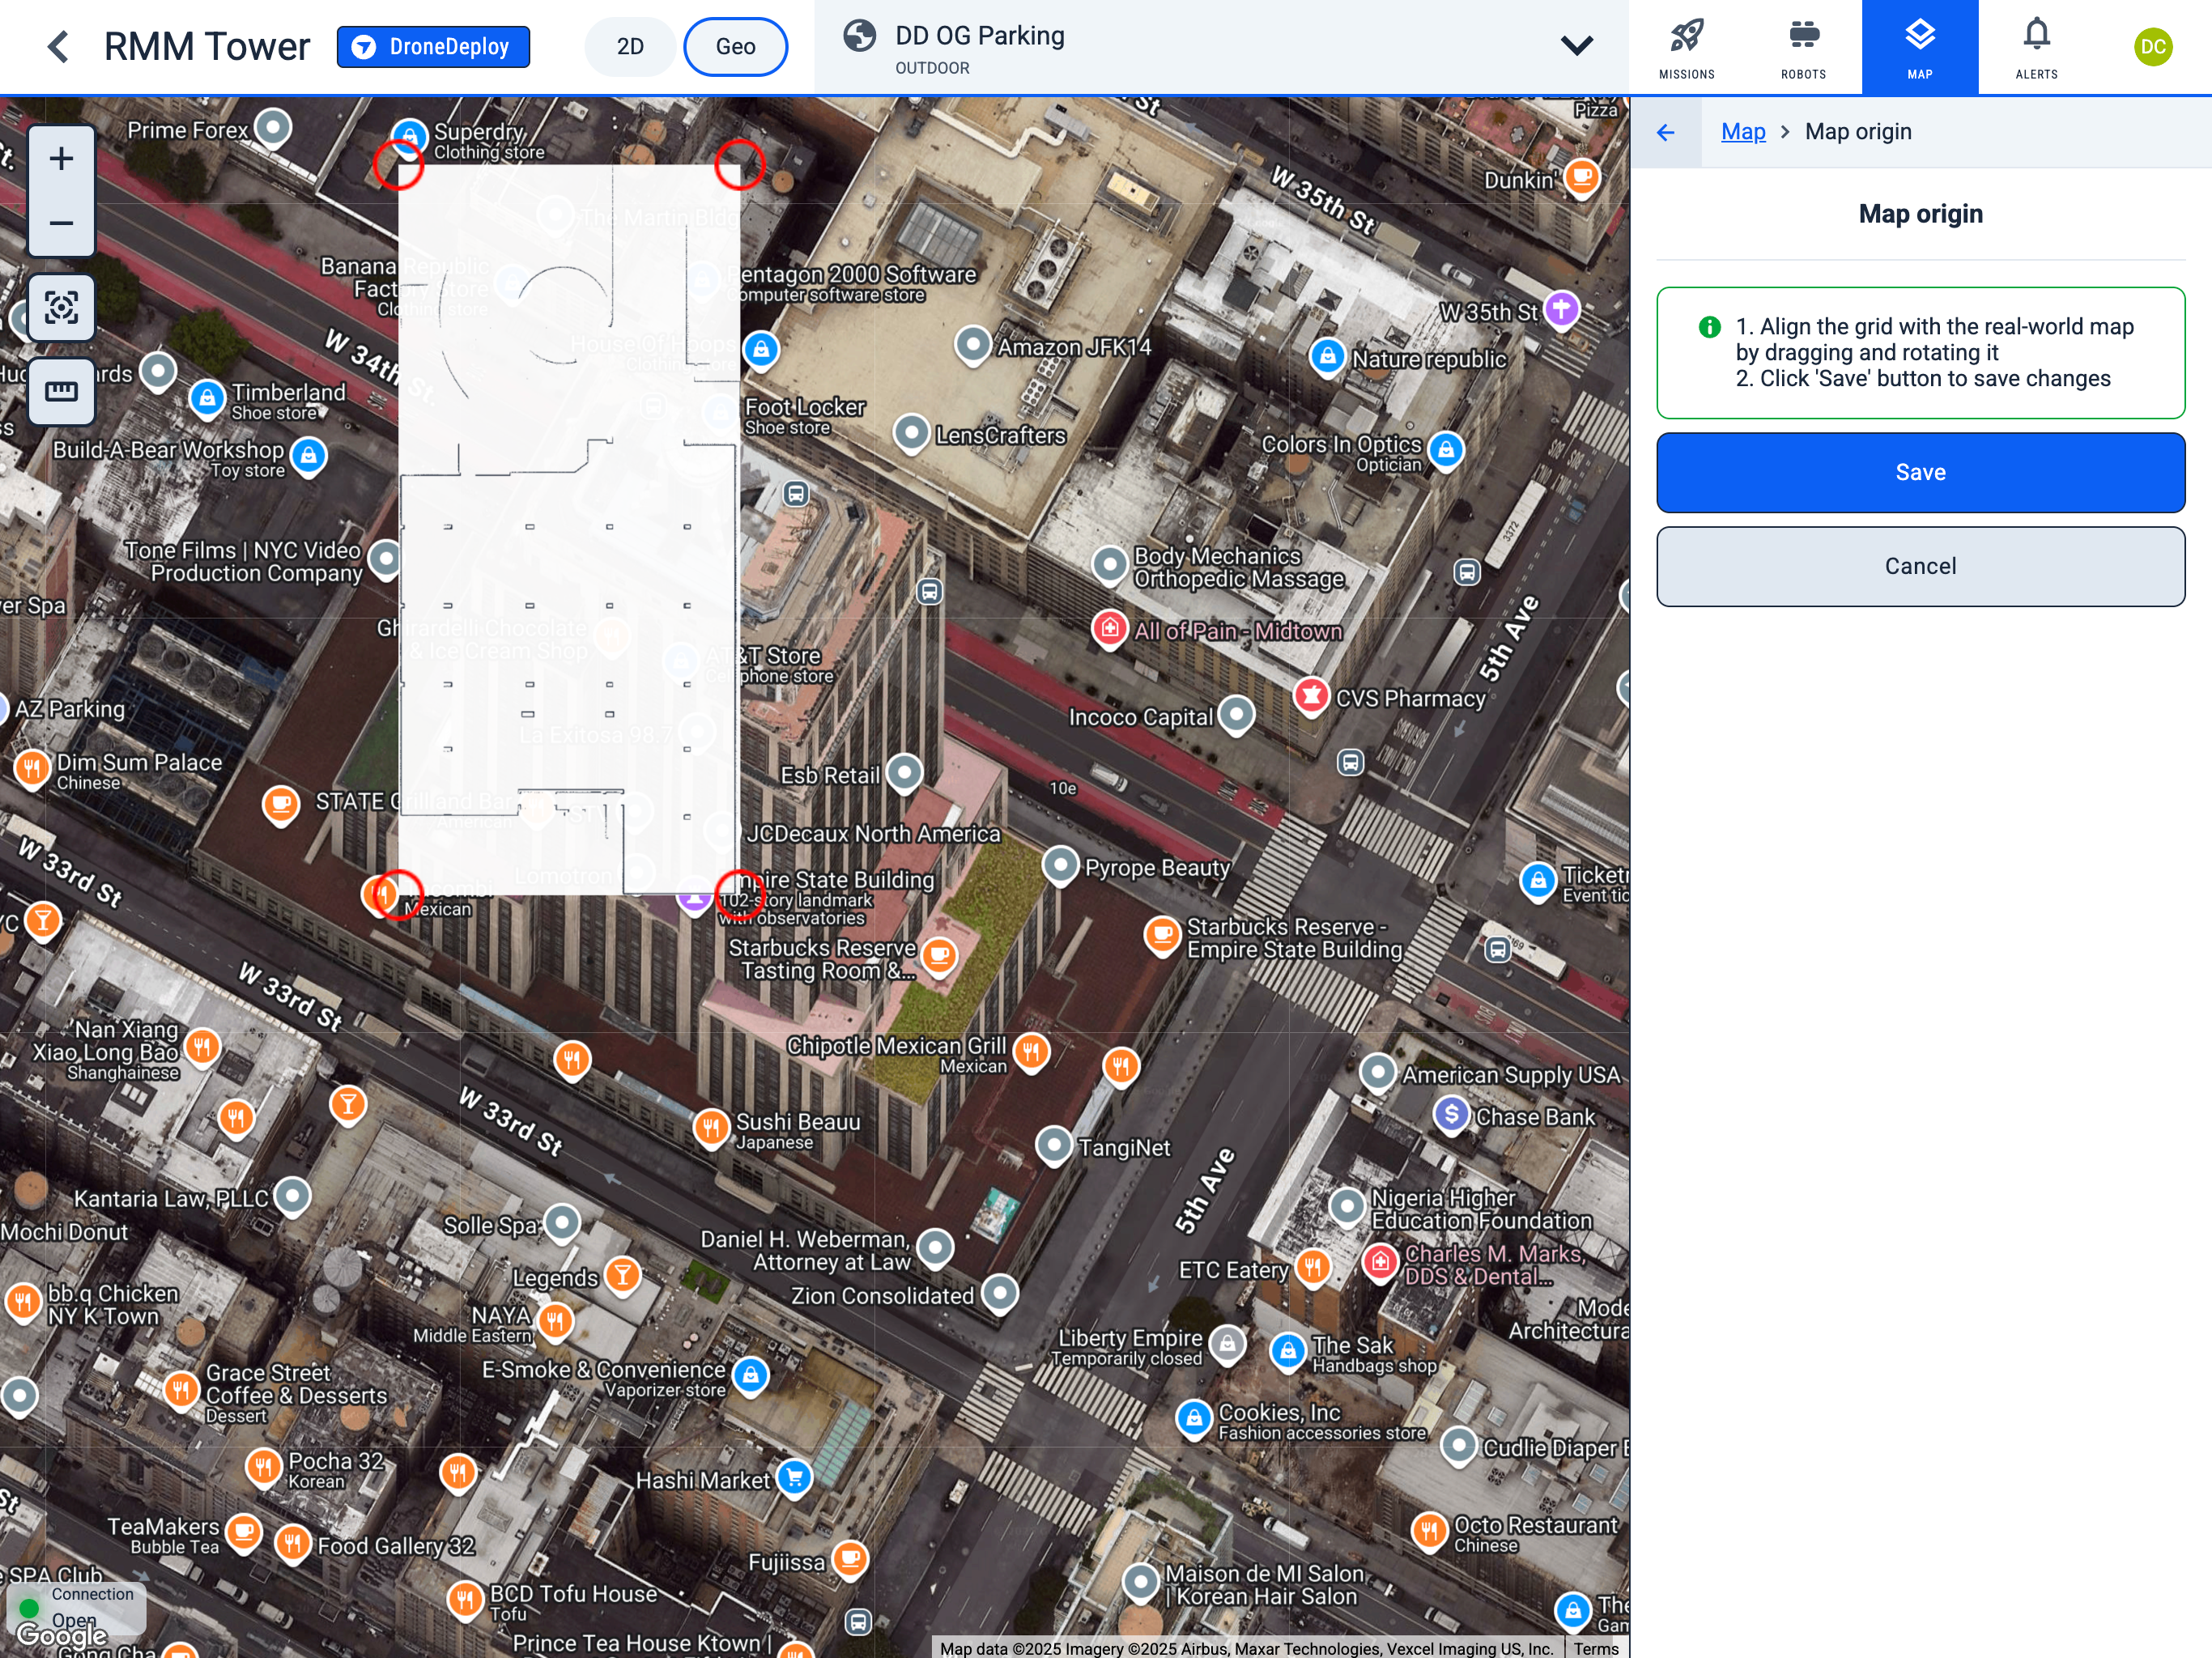Click the globe icon next to DD OG Parking
This screenshot has height=1658, width=2212.
[x=860, y=34]
